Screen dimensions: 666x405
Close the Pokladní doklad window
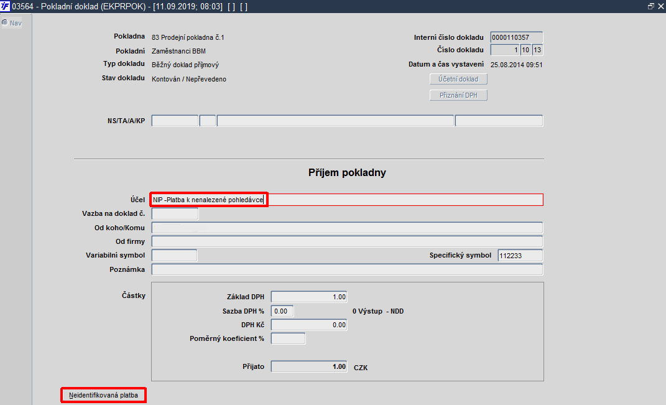click(661, 6)
